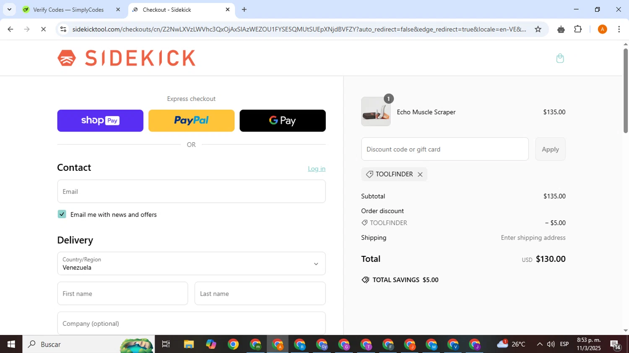Close the Verify Codes — SimplyCodes tab
The width and height of the screenshot is (629, 353).
(x=118, y=10)
